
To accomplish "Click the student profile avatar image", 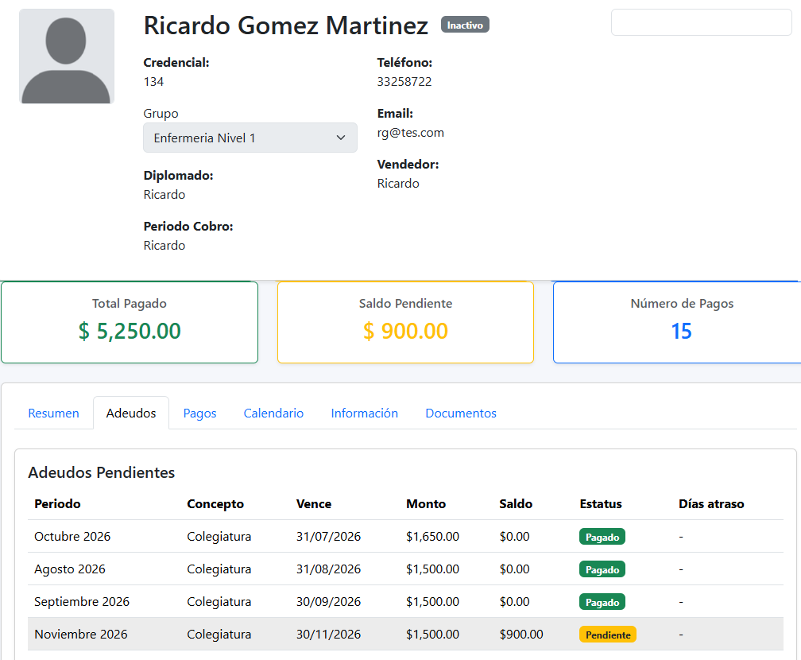I will [67, 56].
